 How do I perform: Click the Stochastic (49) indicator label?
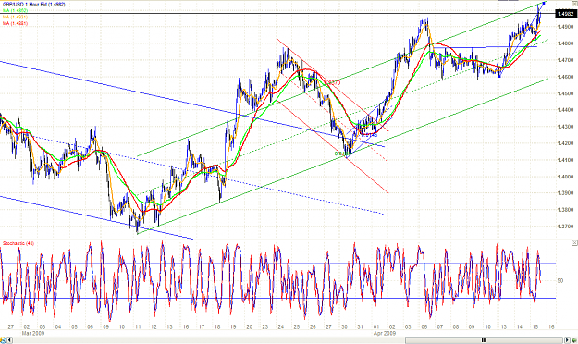[x=18, y=243]
